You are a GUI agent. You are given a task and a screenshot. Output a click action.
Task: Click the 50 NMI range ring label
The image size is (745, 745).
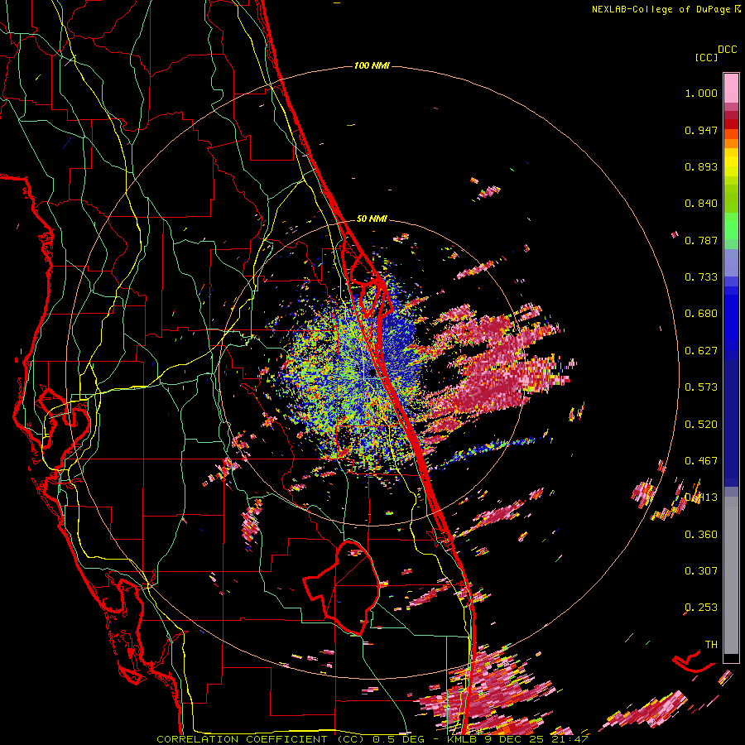click(372, 219)
